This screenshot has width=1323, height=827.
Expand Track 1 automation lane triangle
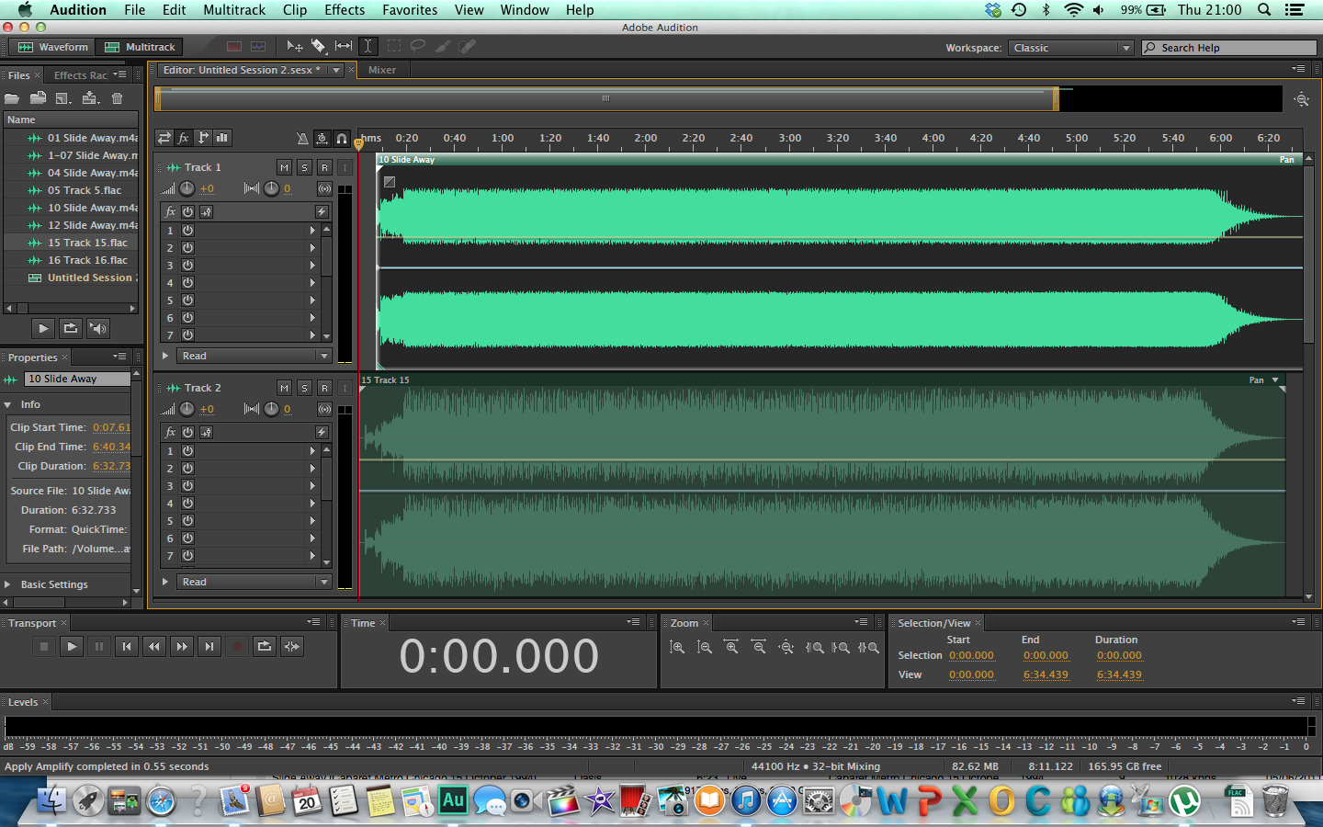(165, 356)
